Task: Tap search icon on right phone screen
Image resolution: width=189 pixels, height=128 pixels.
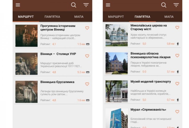Action: (x=164, y=5)
